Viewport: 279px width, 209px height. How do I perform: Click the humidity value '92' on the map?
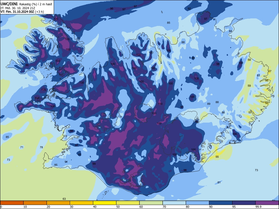[x=189, y=9]
